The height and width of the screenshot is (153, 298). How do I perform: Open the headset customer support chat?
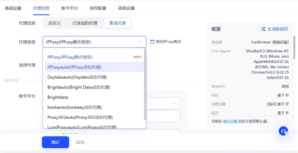[283, 131]
